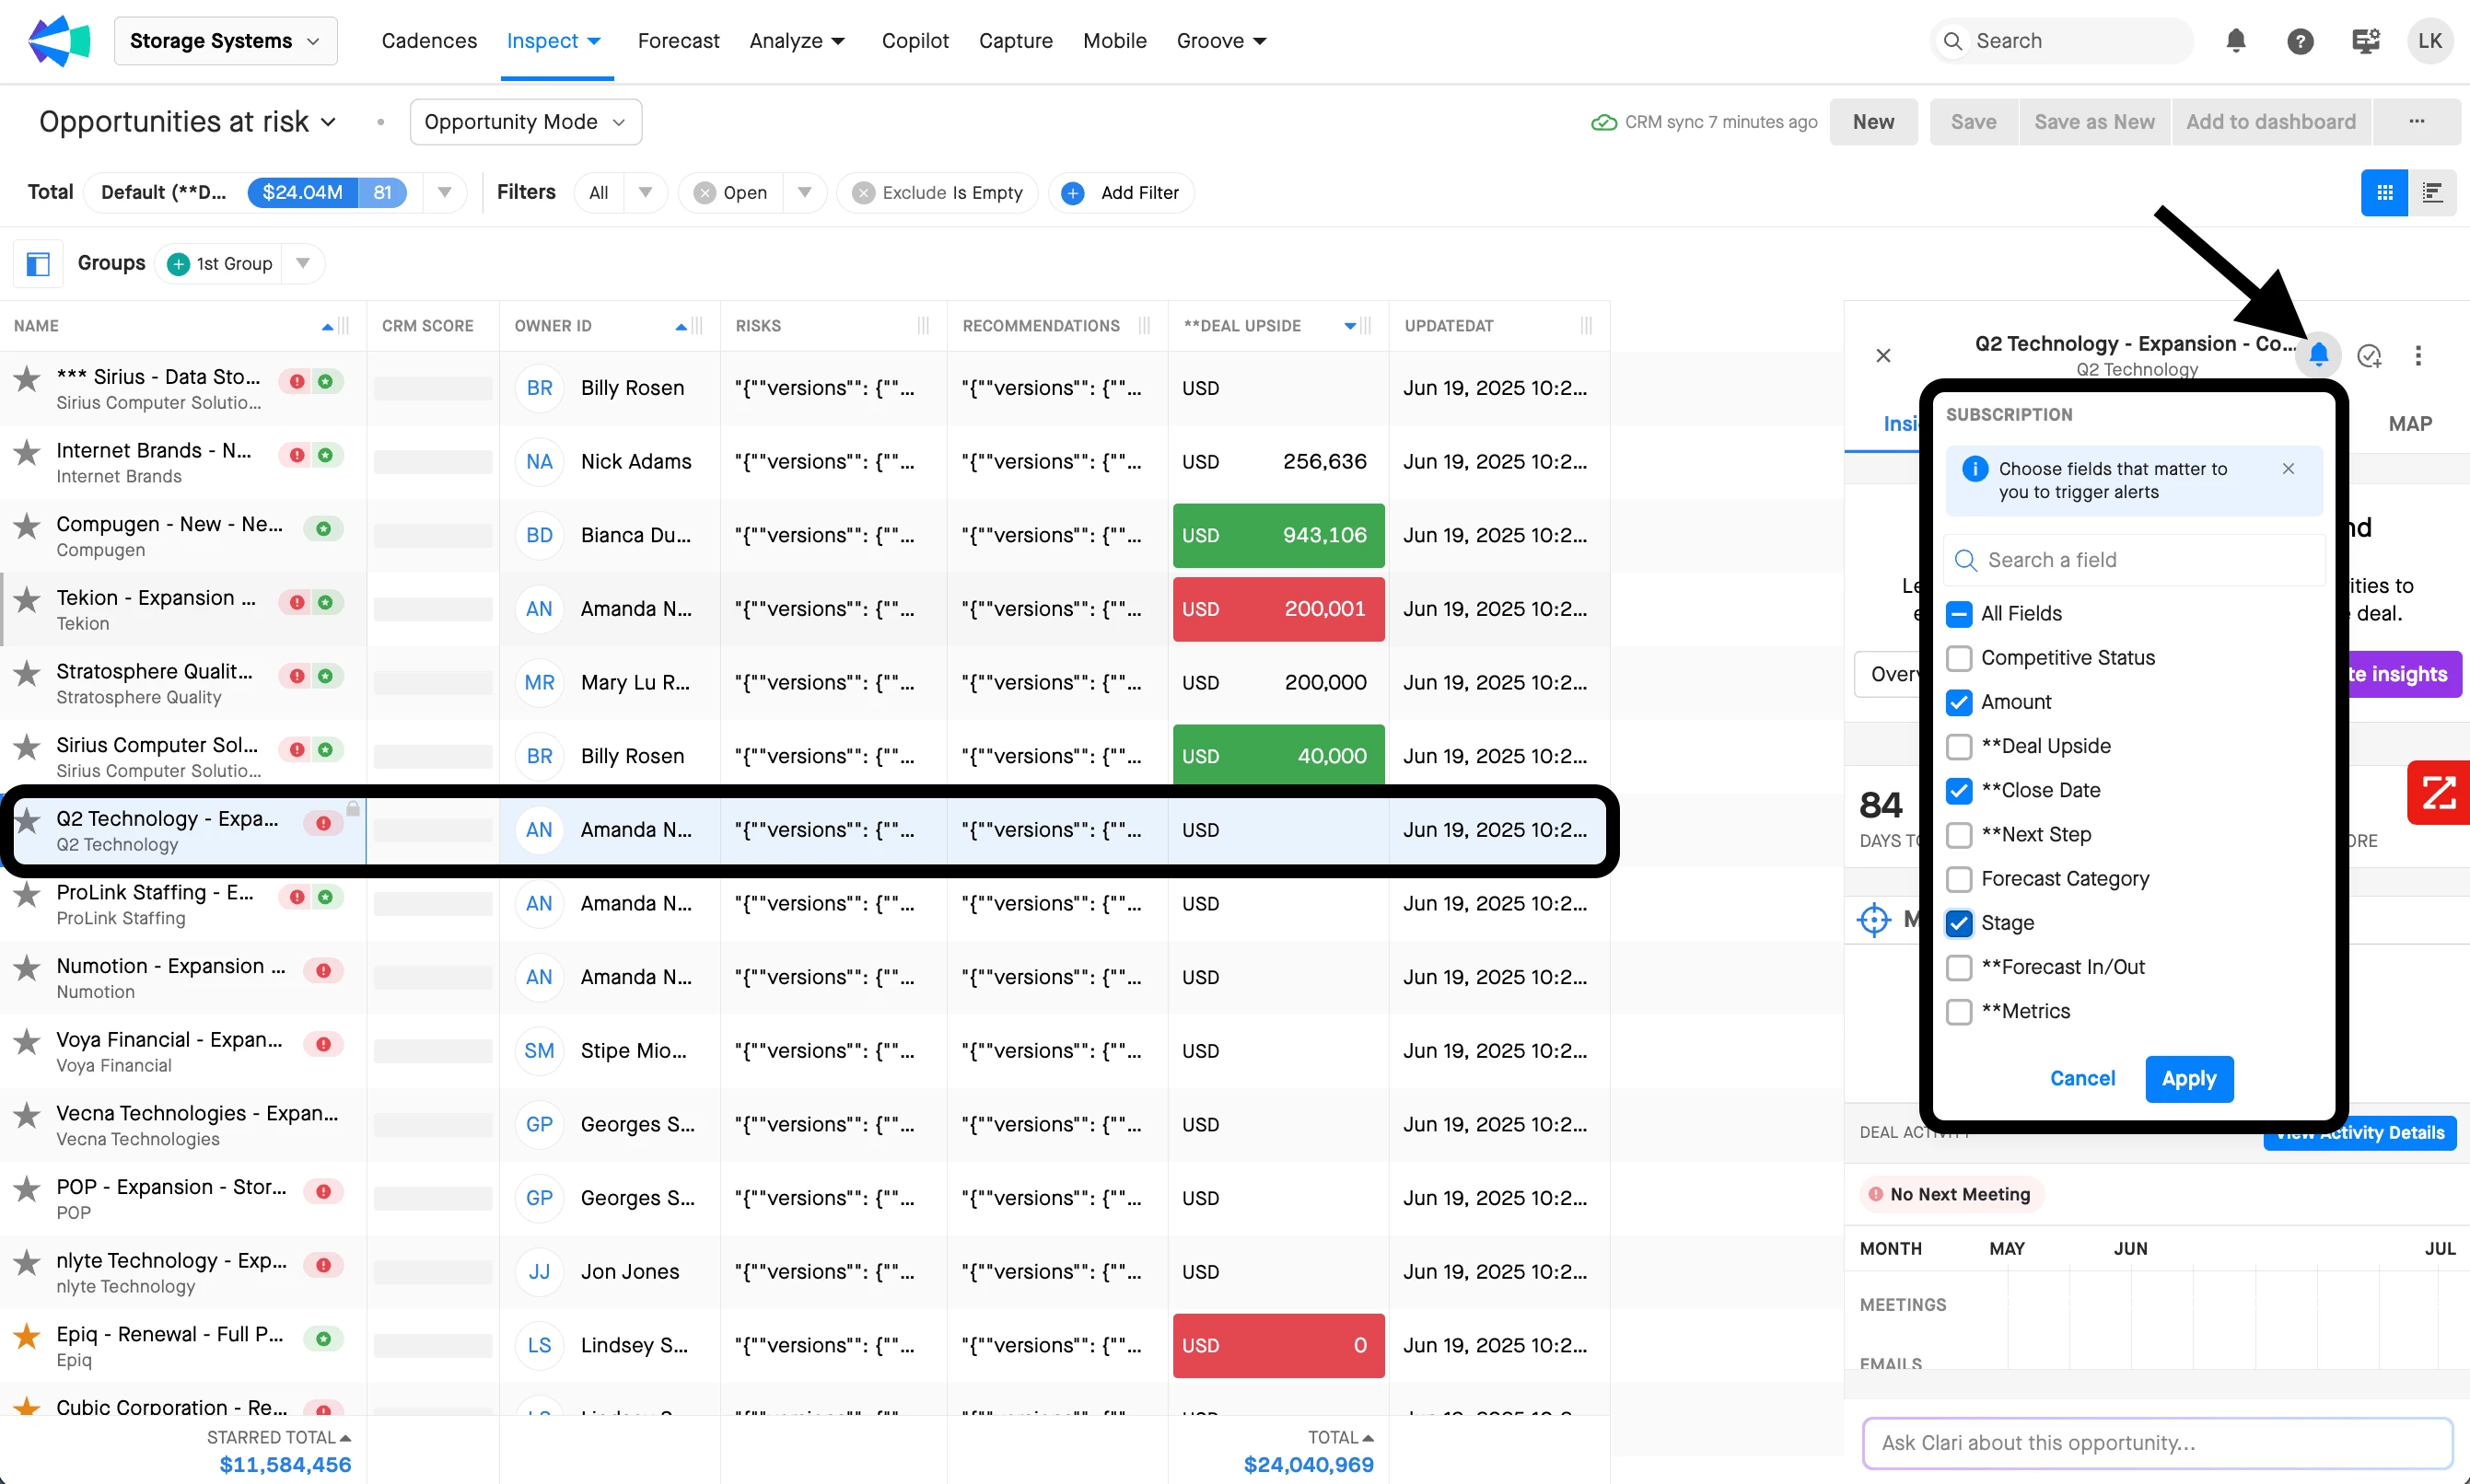Open the three-dot menu in deal panel
Image resolution: width=2470 pixels, height=1484 pixels.
point(2418,355)
